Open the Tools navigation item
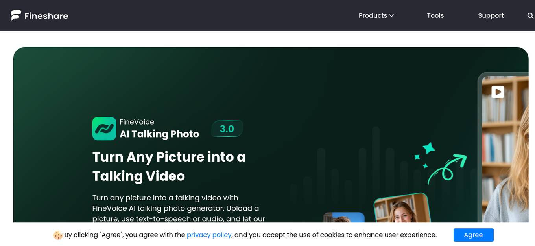This screenshot has height=246, width=535. (435, 15)
